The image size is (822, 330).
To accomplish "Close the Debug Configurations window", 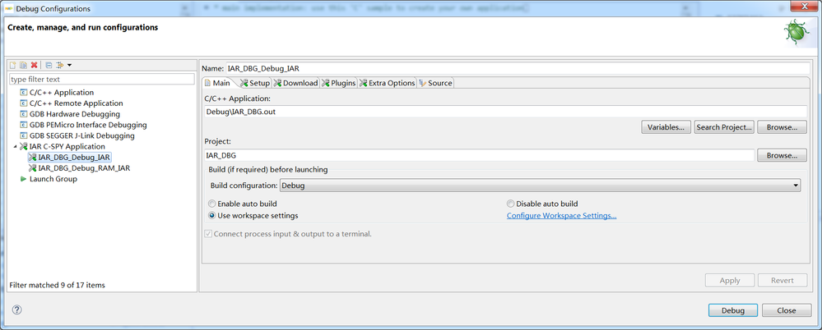I will 804,7.
